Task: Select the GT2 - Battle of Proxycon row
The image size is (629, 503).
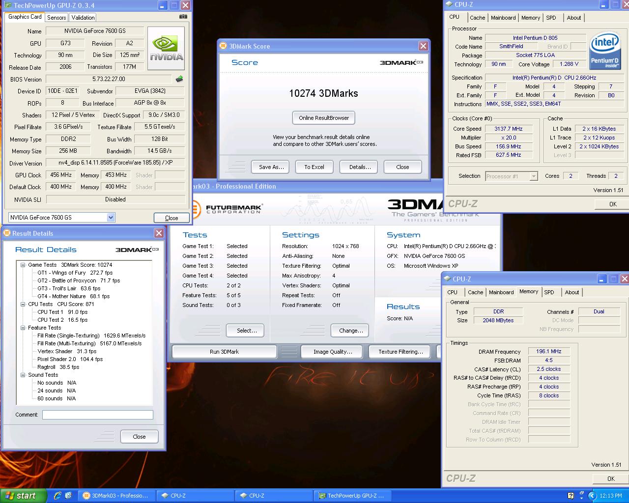Action: pos(79,280)
